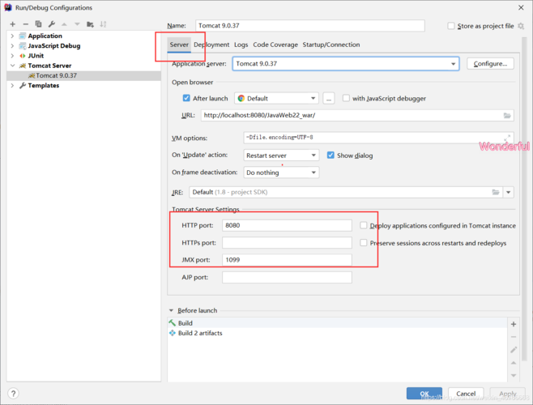The height and width of the screenshot is (405, 533).
Task: Collapse Before launch section
Action: (x=172, y=310)
